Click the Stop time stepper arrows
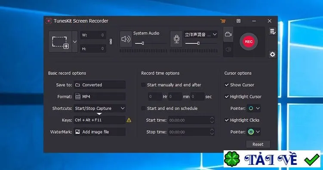The image size is (323, 170). [212, 132]
